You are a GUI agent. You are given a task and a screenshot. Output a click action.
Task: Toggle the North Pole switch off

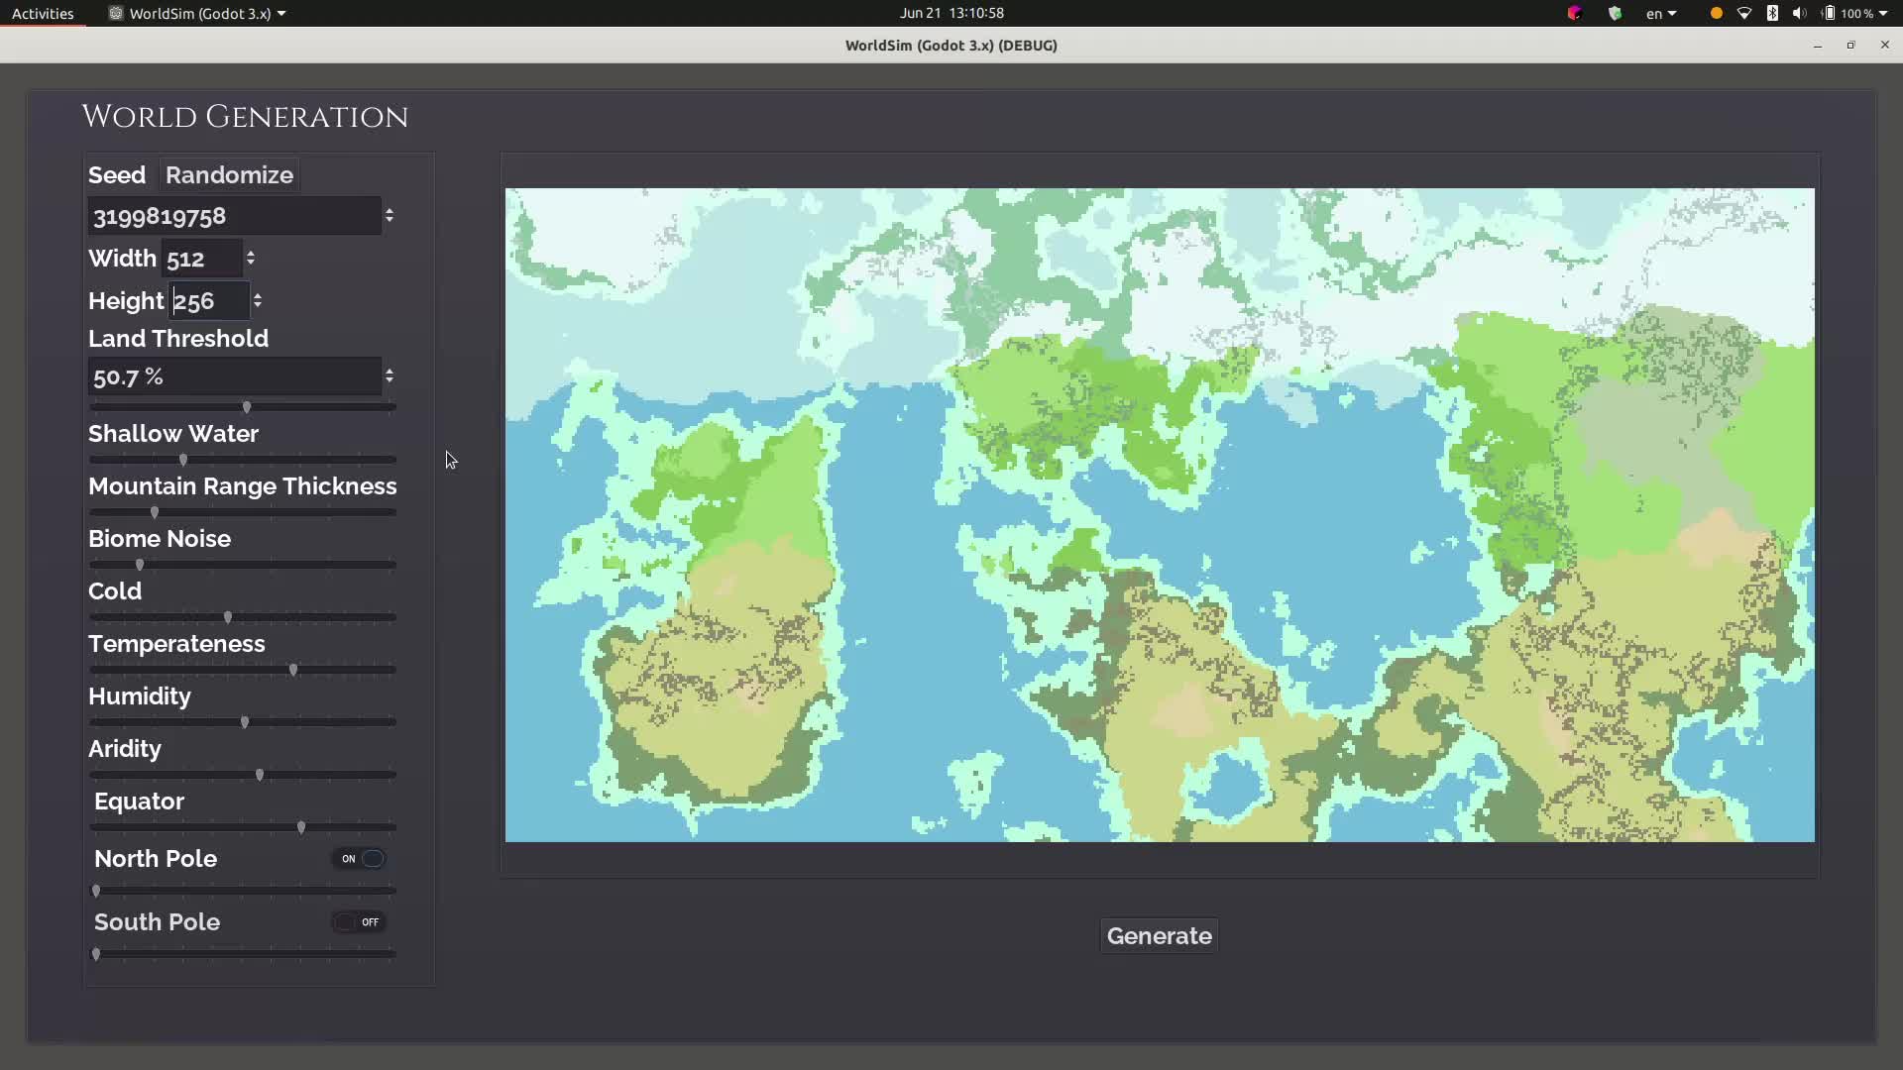pyautogui.click(x=360, y=859)
